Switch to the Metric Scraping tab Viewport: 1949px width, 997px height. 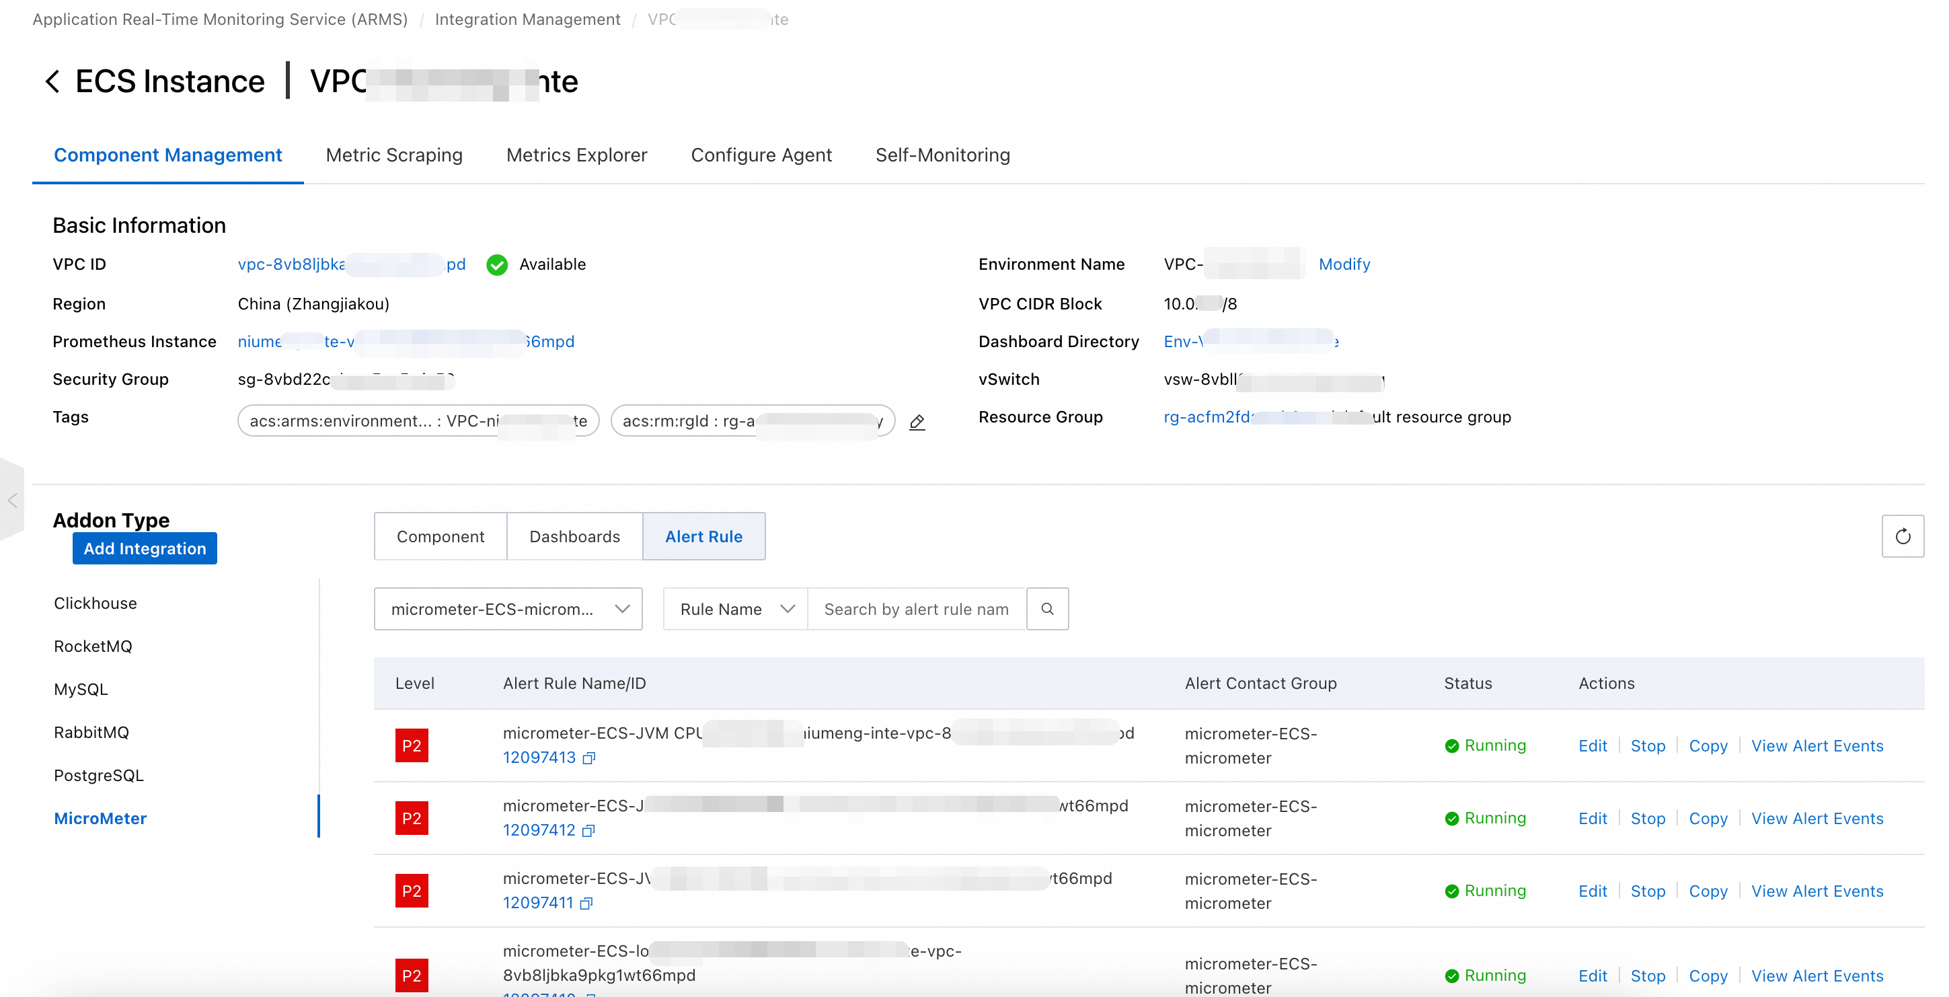tap(393, 155)
